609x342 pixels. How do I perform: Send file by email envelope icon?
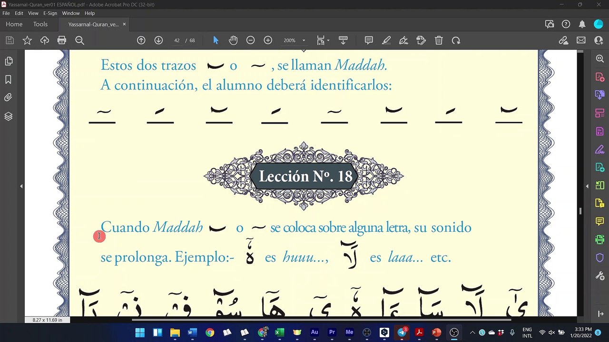581,40
